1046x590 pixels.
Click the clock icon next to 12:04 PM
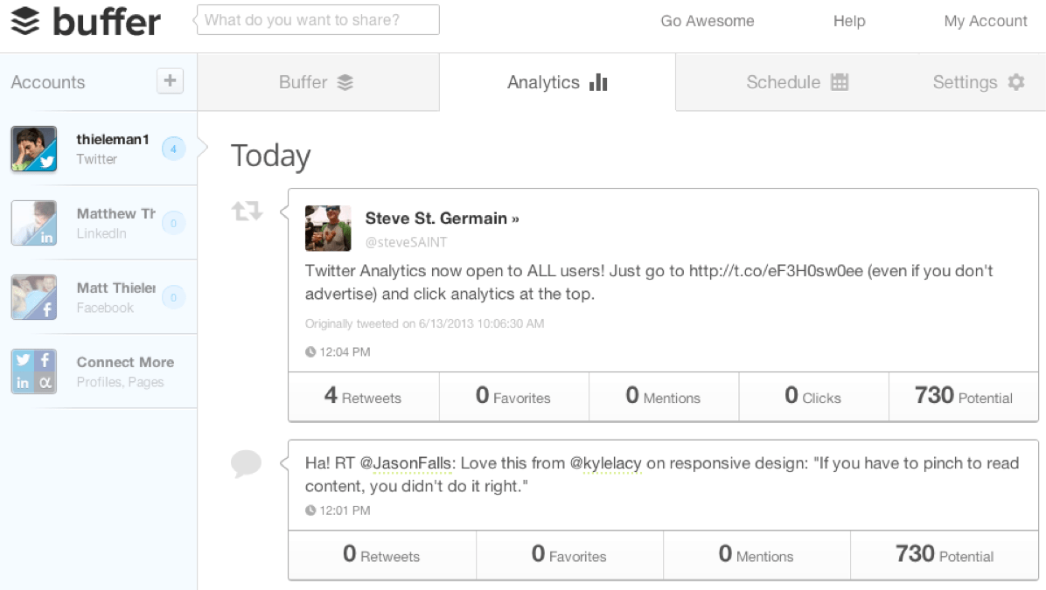pos(310,352)
